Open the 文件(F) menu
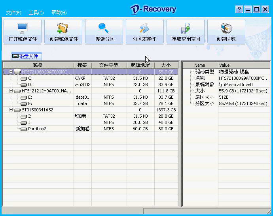Image resolution: width=273 pixels, height=216 pixels. pos(13,13)
